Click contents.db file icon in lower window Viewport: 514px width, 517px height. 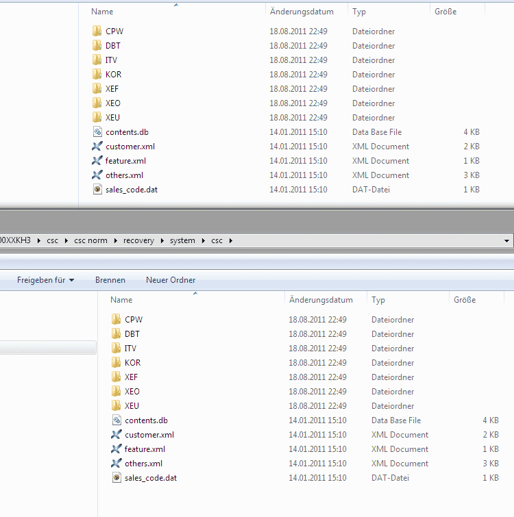[117, 420]
